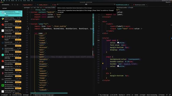Install the commitlint extension by Josh Bolduc
The image size is (172, 96).
17,82
